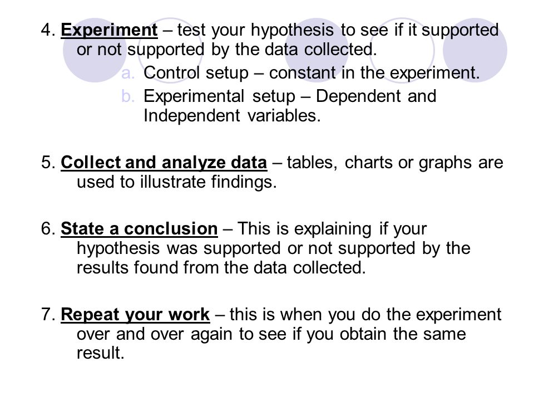Click the rightmost filled lavender circle
This screenshot has width=534, height=401.
pos(474,50)
